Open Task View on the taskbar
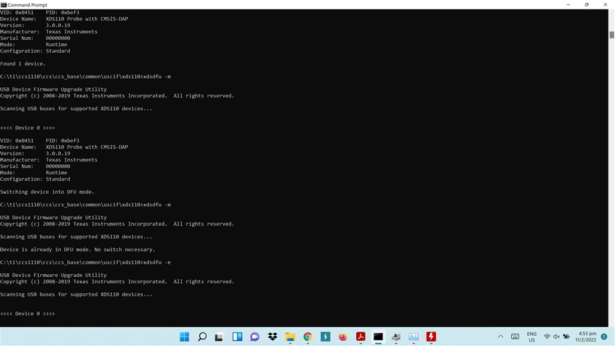Viewport: 615px width, 346px height. (x=219, y=336)
